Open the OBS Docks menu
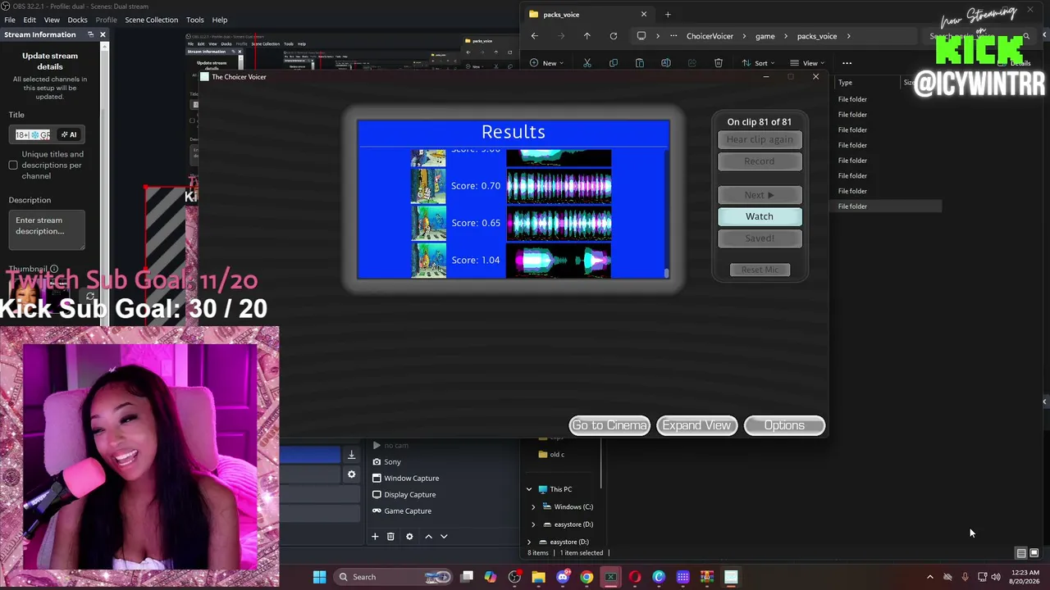1050x590 pixels. (x=77, y=20)
